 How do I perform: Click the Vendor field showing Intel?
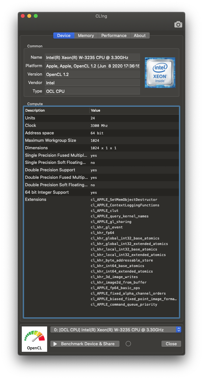click(93, 83)
